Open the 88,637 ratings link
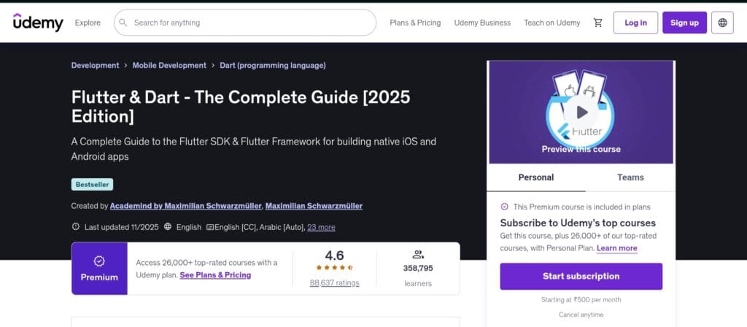This screenshot has height=327, width=747. tap(334, 283)
